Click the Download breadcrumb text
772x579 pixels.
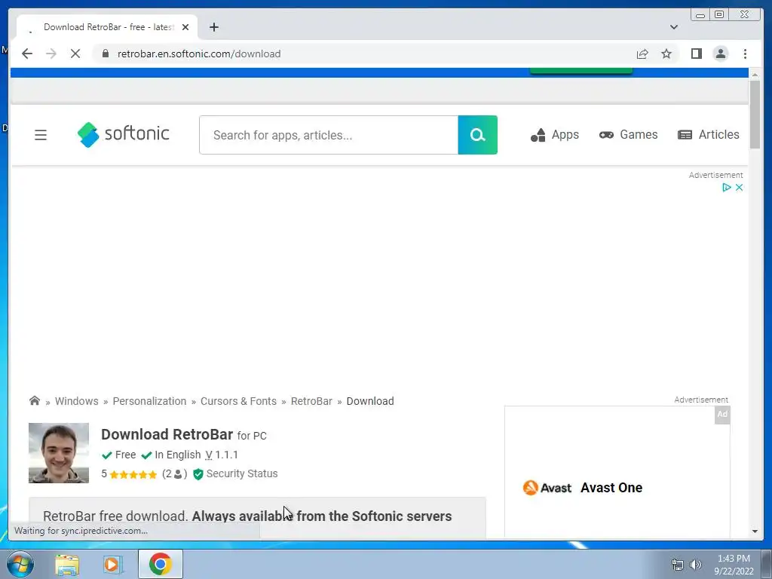coord(369,401)
